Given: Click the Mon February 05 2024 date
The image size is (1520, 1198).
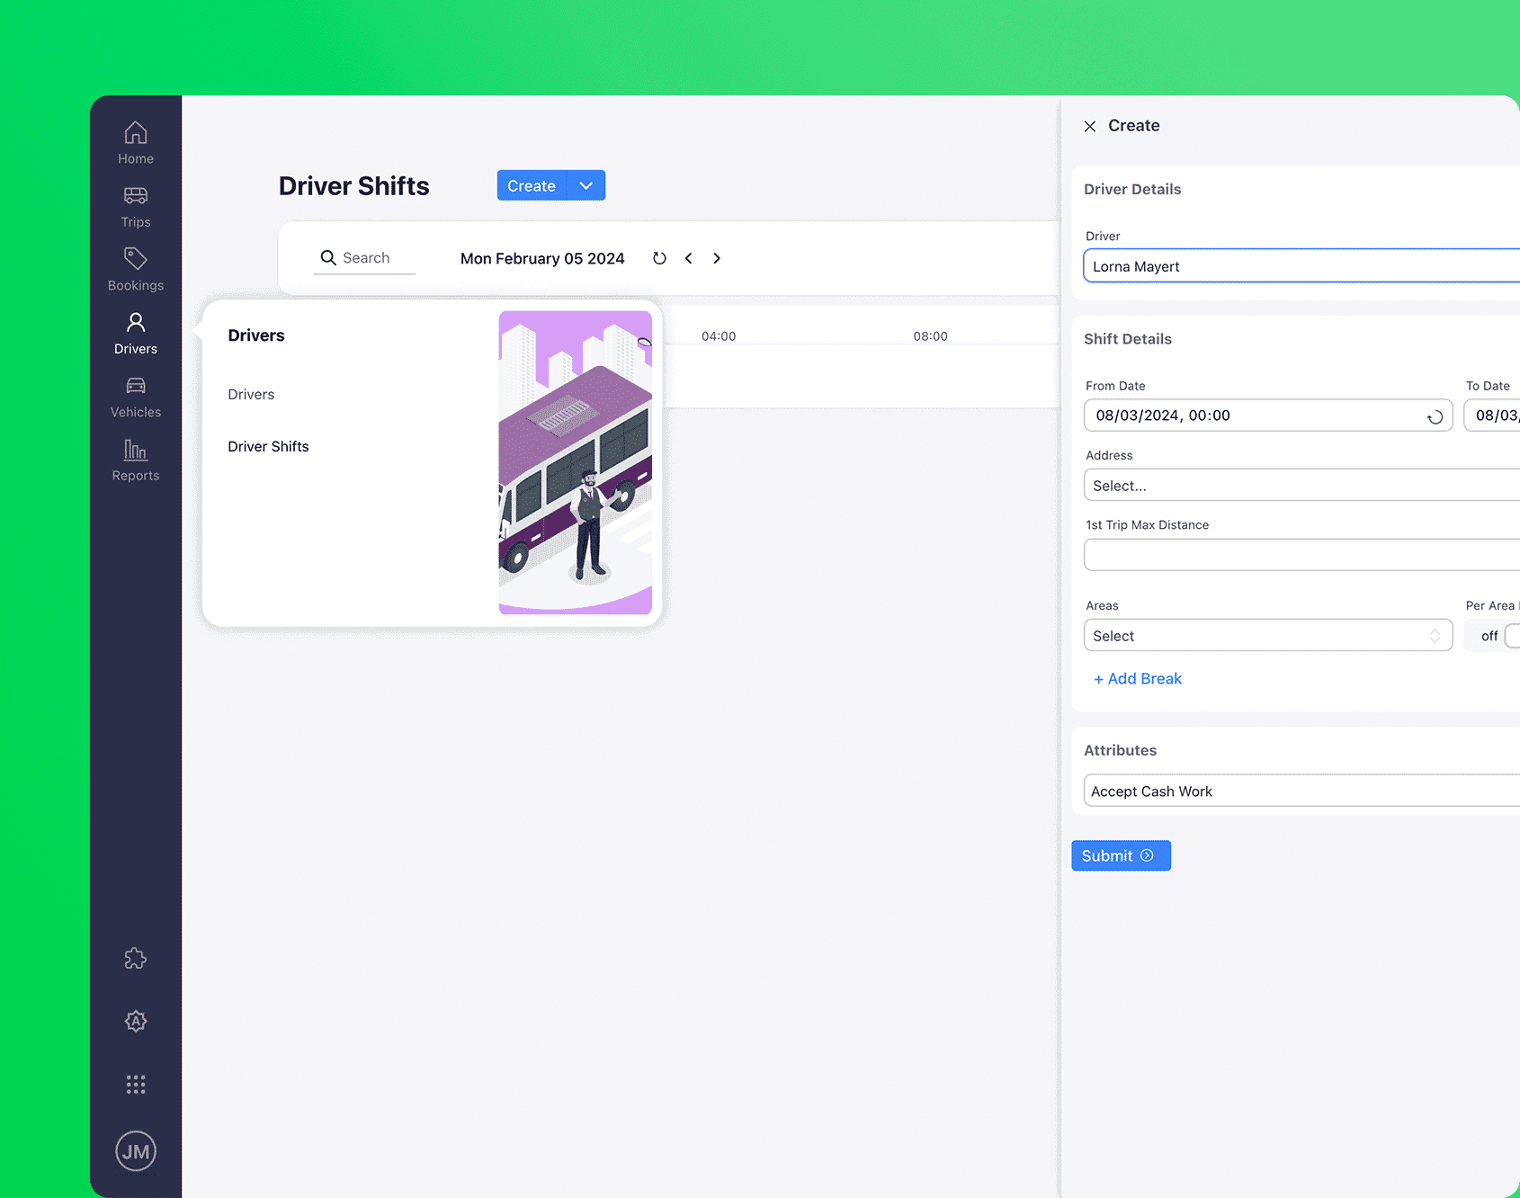Looking at the screenshot, I should click(x=542, y=259).
